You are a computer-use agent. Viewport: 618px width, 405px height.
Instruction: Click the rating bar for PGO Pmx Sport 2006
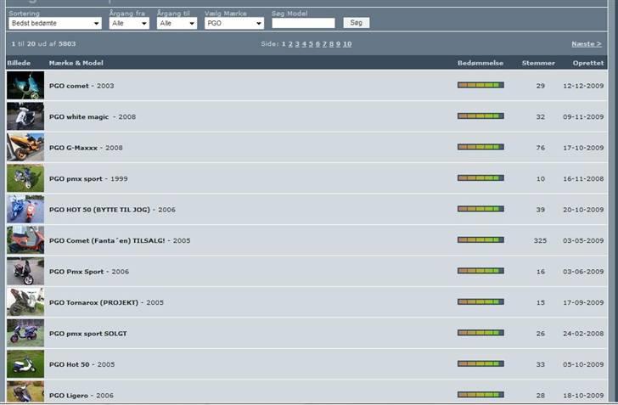coord(480,271)
